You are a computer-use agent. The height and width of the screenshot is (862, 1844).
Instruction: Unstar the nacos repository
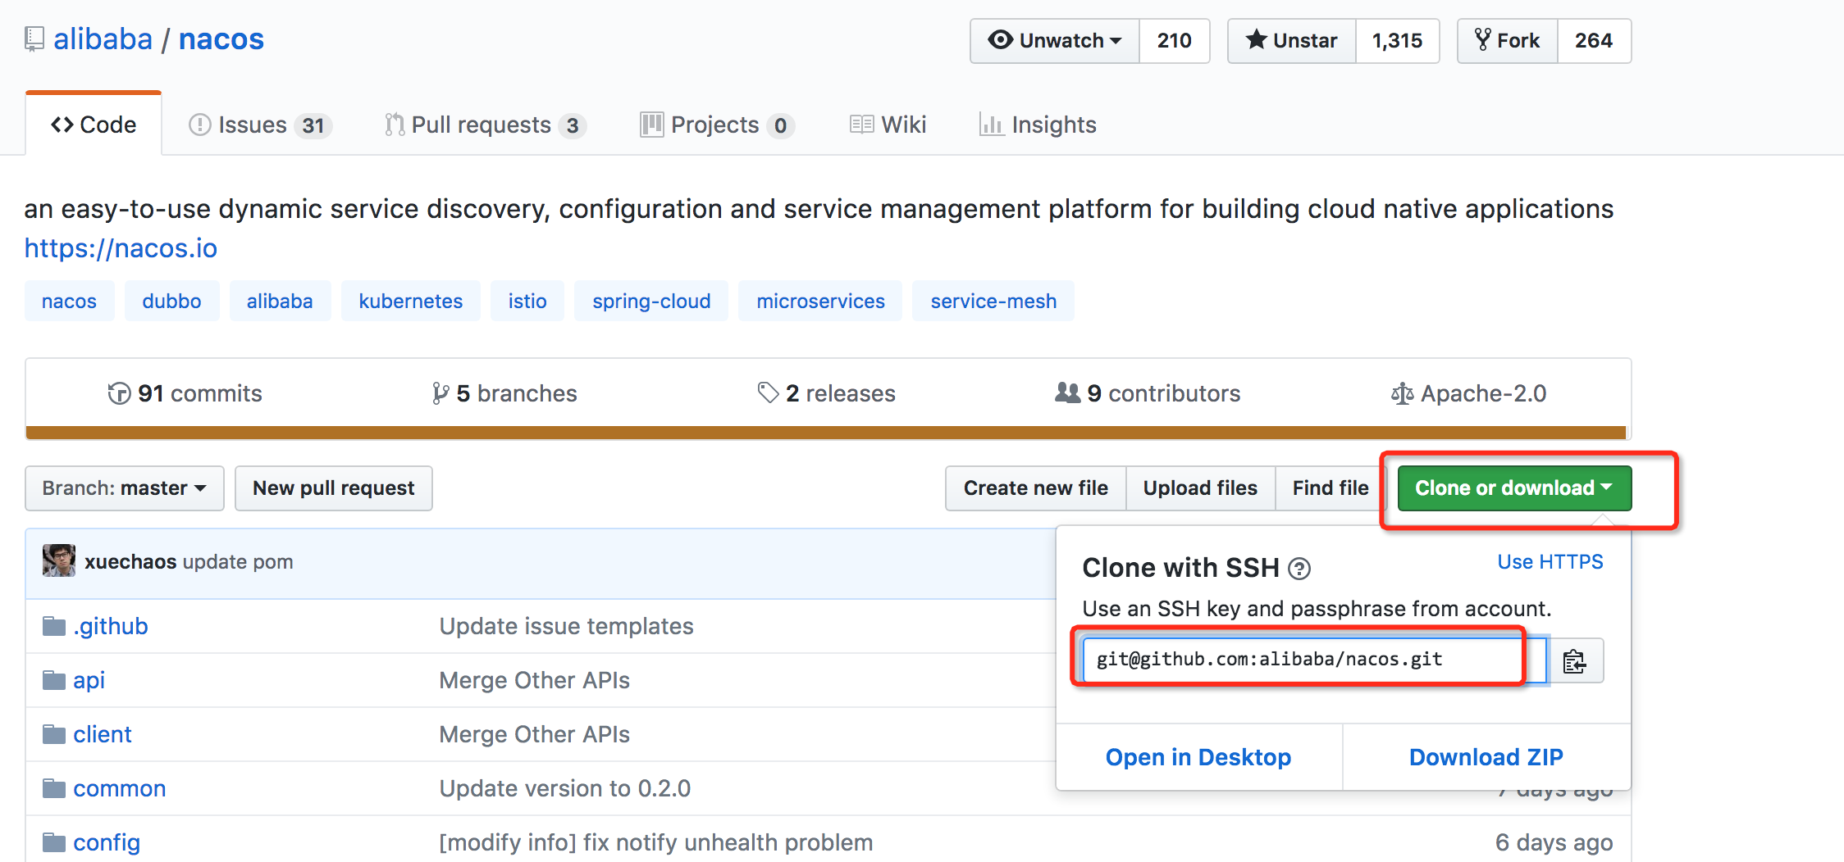tap(1292, 40)
